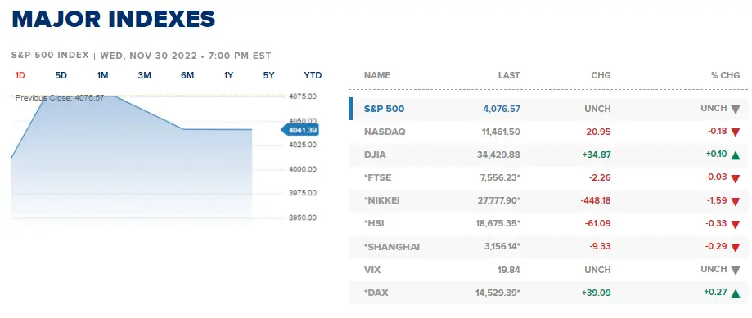
Task: Click the green up arrow beside DAX
Action: click(x=735, y=293)
